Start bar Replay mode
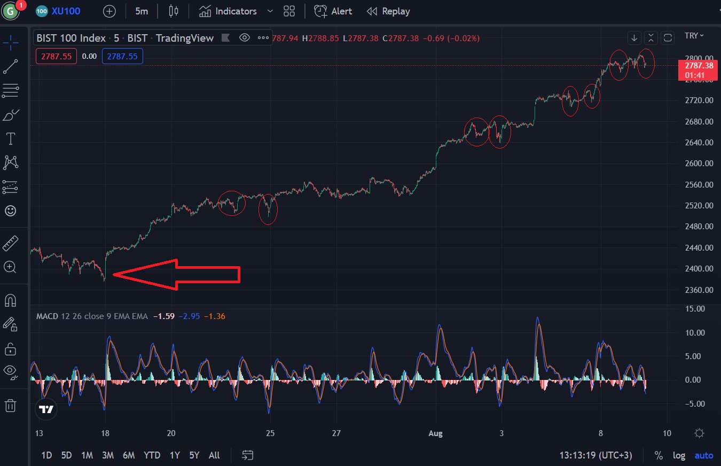The image size is (721, 466). (x=388, y=11)
